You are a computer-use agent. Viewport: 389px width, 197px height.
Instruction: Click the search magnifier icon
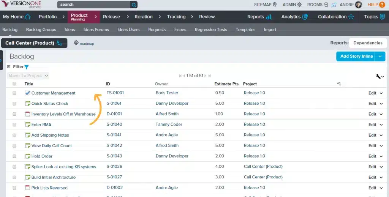coord(134,5)
